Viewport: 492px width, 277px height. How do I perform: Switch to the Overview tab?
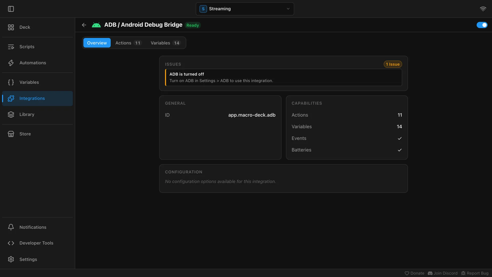[97, 43]
